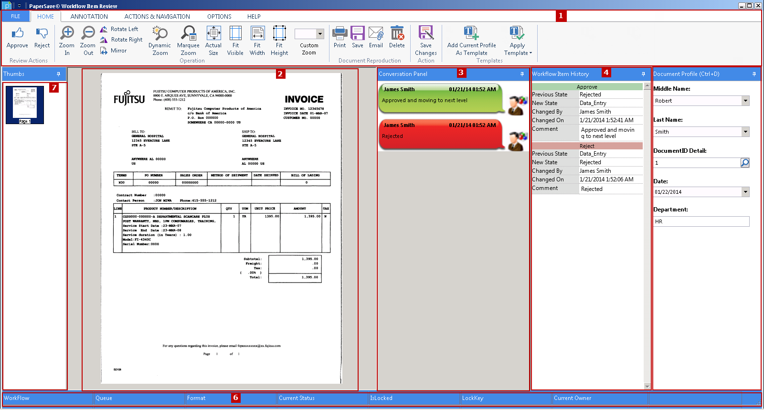Open ACTIONS & NAVIGATION tab
Viewport: 764px width, 410px height.
click(157, 16)
